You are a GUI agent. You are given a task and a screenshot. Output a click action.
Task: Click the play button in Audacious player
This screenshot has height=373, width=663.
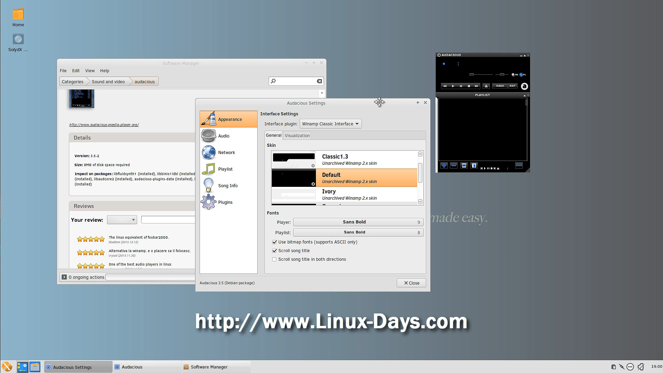[x=453, y=86]
